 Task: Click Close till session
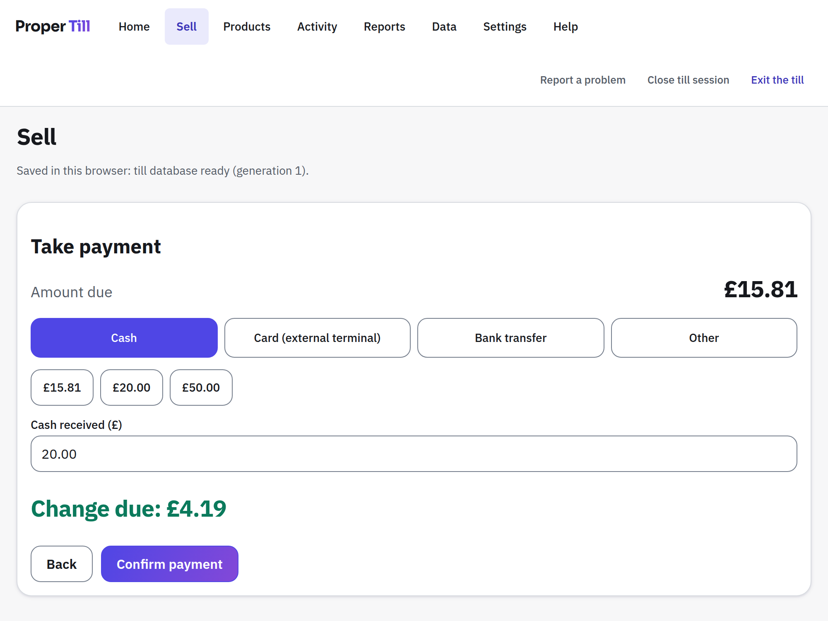pyautogui.click(x=688, y=80)
